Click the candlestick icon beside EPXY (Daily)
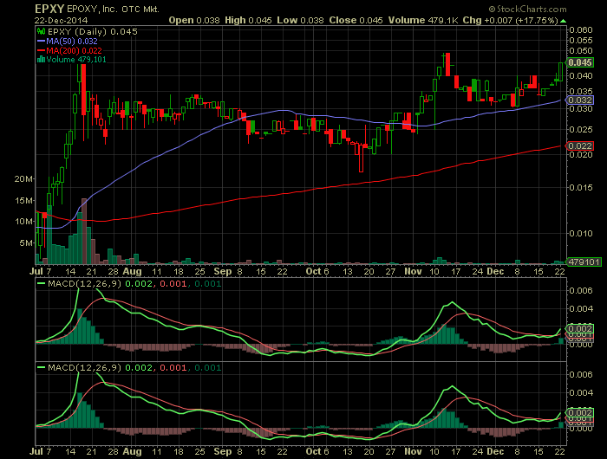This screenshot has width=607, height=459. (41, 32)
